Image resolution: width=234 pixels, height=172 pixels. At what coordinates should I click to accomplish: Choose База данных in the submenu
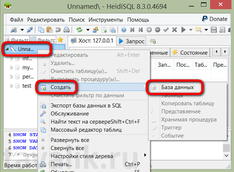coord(188,87)
